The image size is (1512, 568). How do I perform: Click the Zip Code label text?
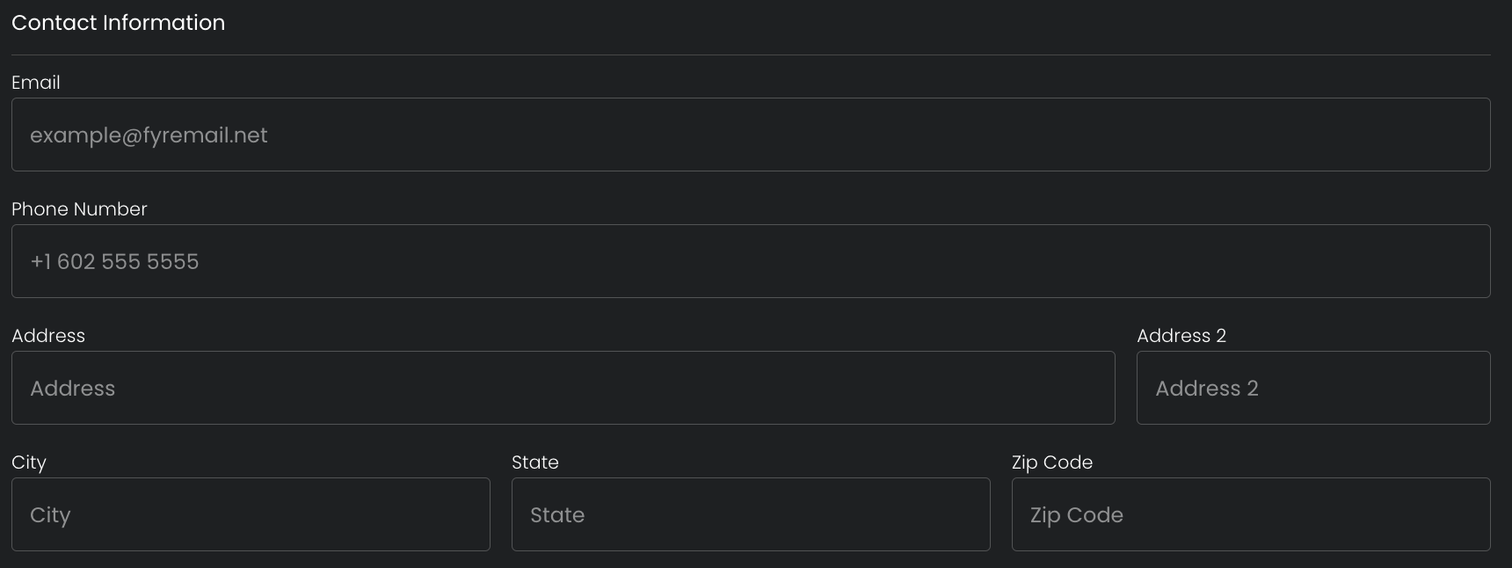[1051, 462]
